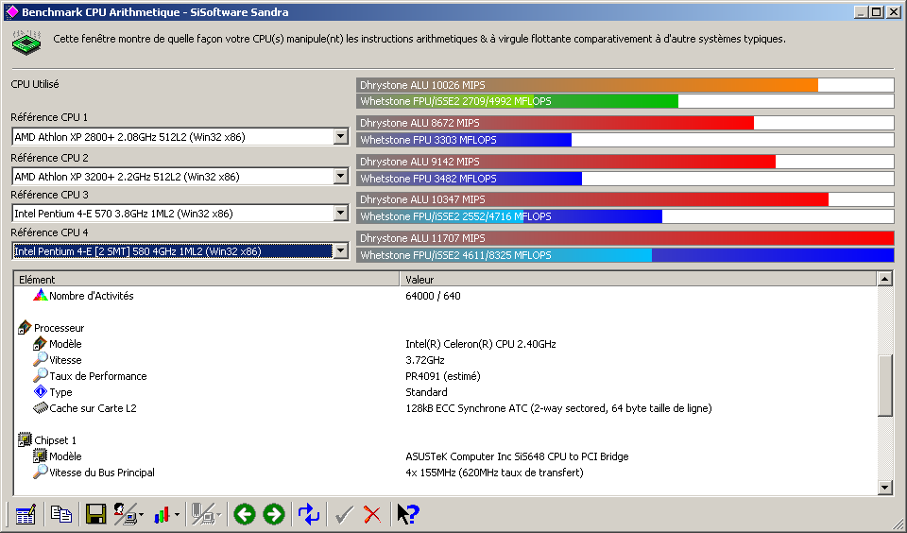Go back with the green left arrow
Viewport: 907px width, 533px height.
pyautogui.click(x=245, y=514)
